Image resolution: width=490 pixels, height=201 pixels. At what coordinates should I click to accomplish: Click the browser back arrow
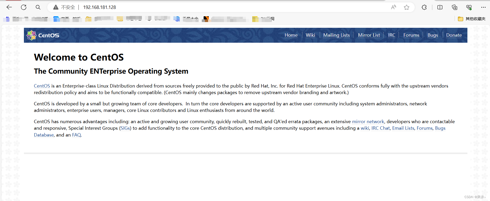(x=9, y=7)
